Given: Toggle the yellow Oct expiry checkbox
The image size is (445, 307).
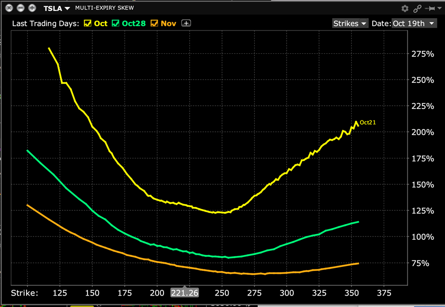Looking at the screenshot, I should click(87, 23).
